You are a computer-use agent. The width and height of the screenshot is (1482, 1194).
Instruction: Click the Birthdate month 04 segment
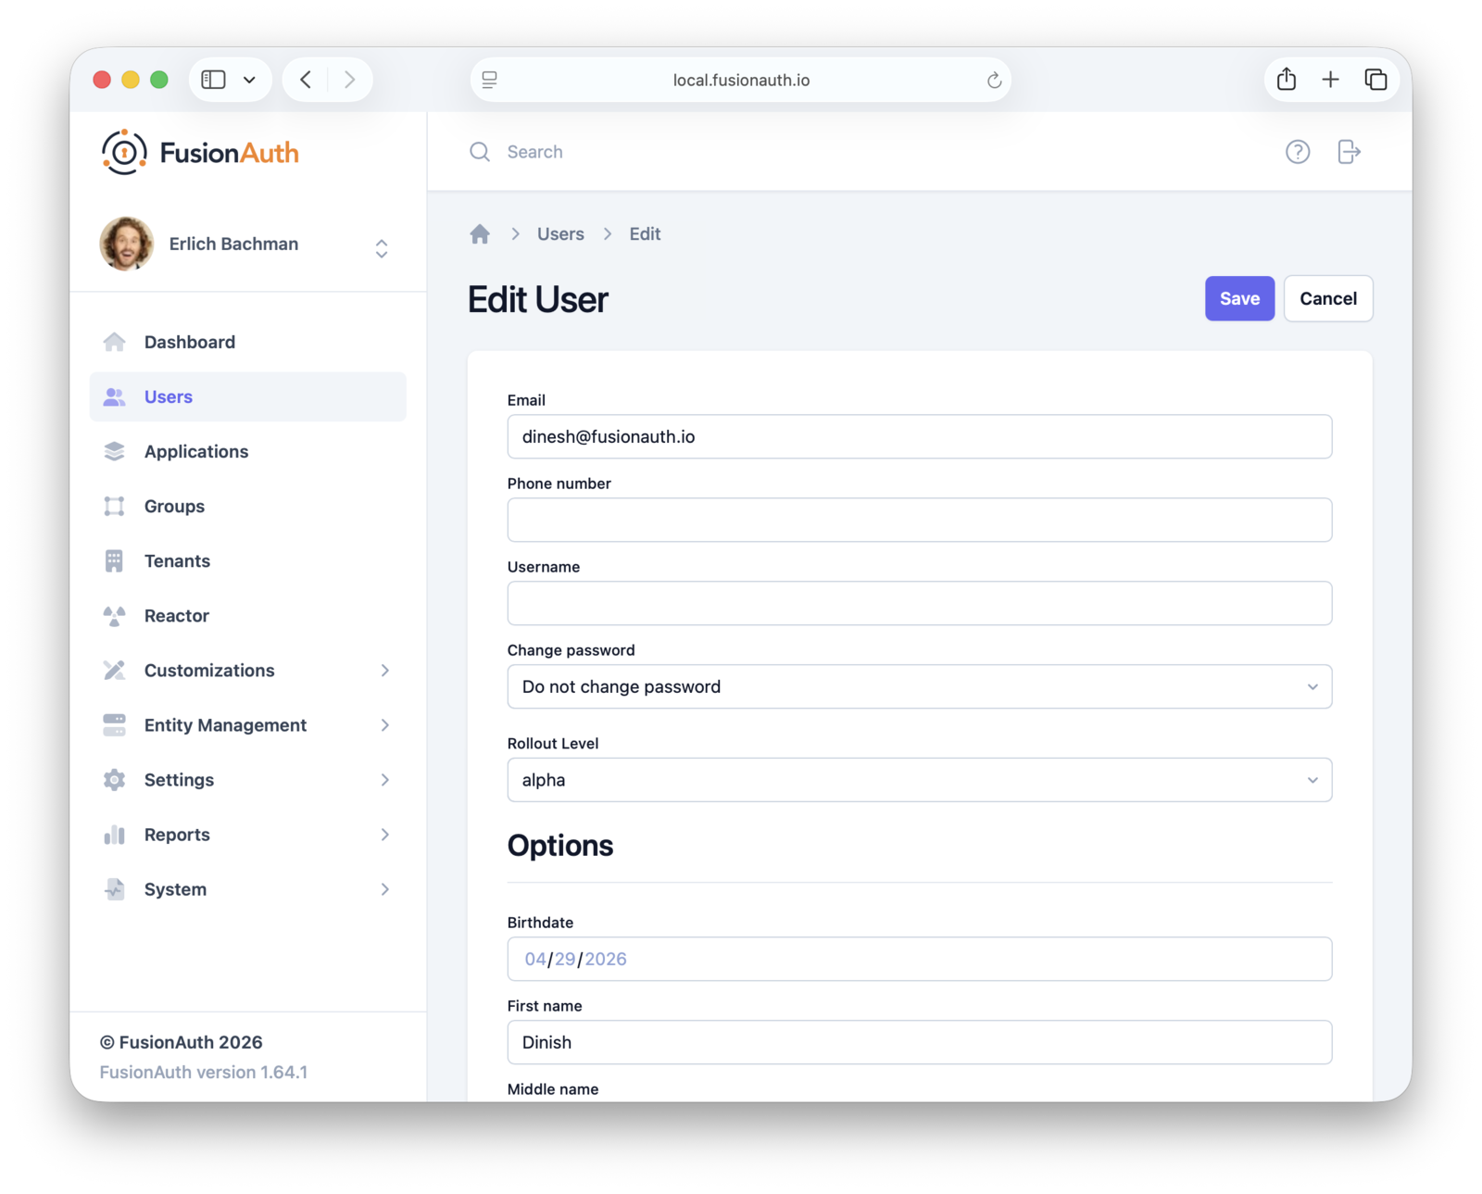pyautogui.click(x=535, y=959)
